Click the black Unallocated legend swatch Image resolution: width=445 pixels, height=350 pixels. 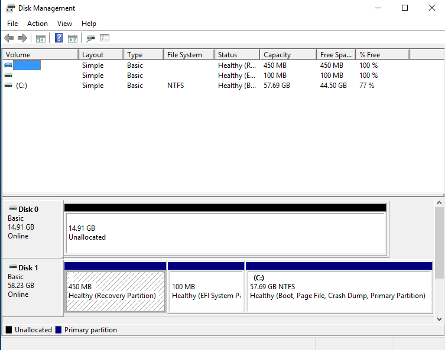9,330
